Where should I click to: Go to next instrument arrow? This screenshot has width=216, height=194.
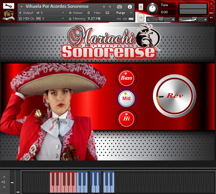[x=110, y=6]
